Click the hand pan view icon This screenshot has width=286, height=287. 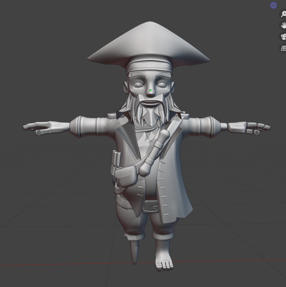tap(283, 25)
